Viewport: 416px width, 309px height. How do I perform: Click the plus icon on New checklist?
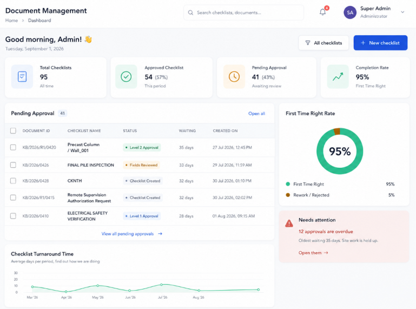point(363,43)
